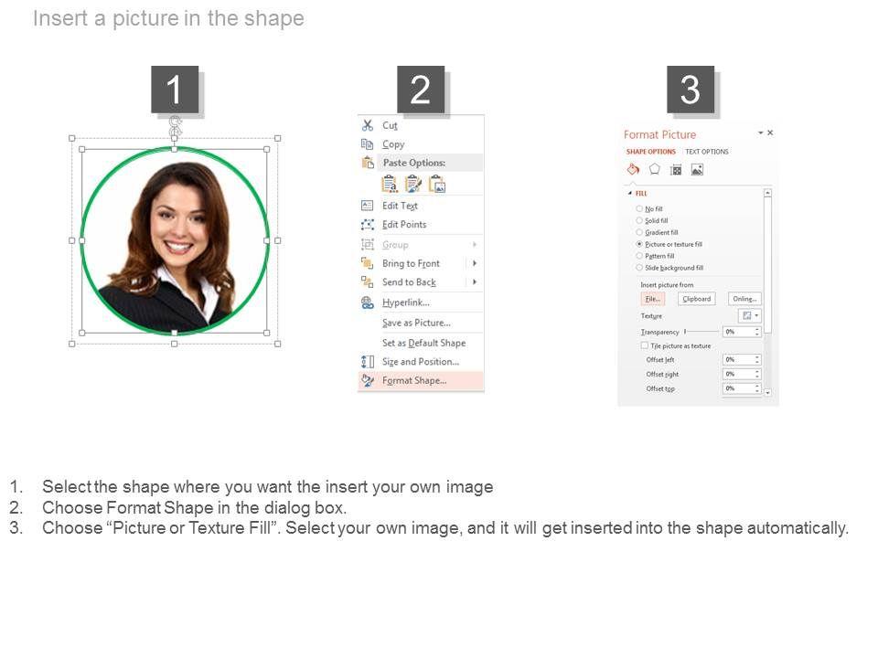
Task: Open the Effects pentagon tab
Action: coord(655,169)
